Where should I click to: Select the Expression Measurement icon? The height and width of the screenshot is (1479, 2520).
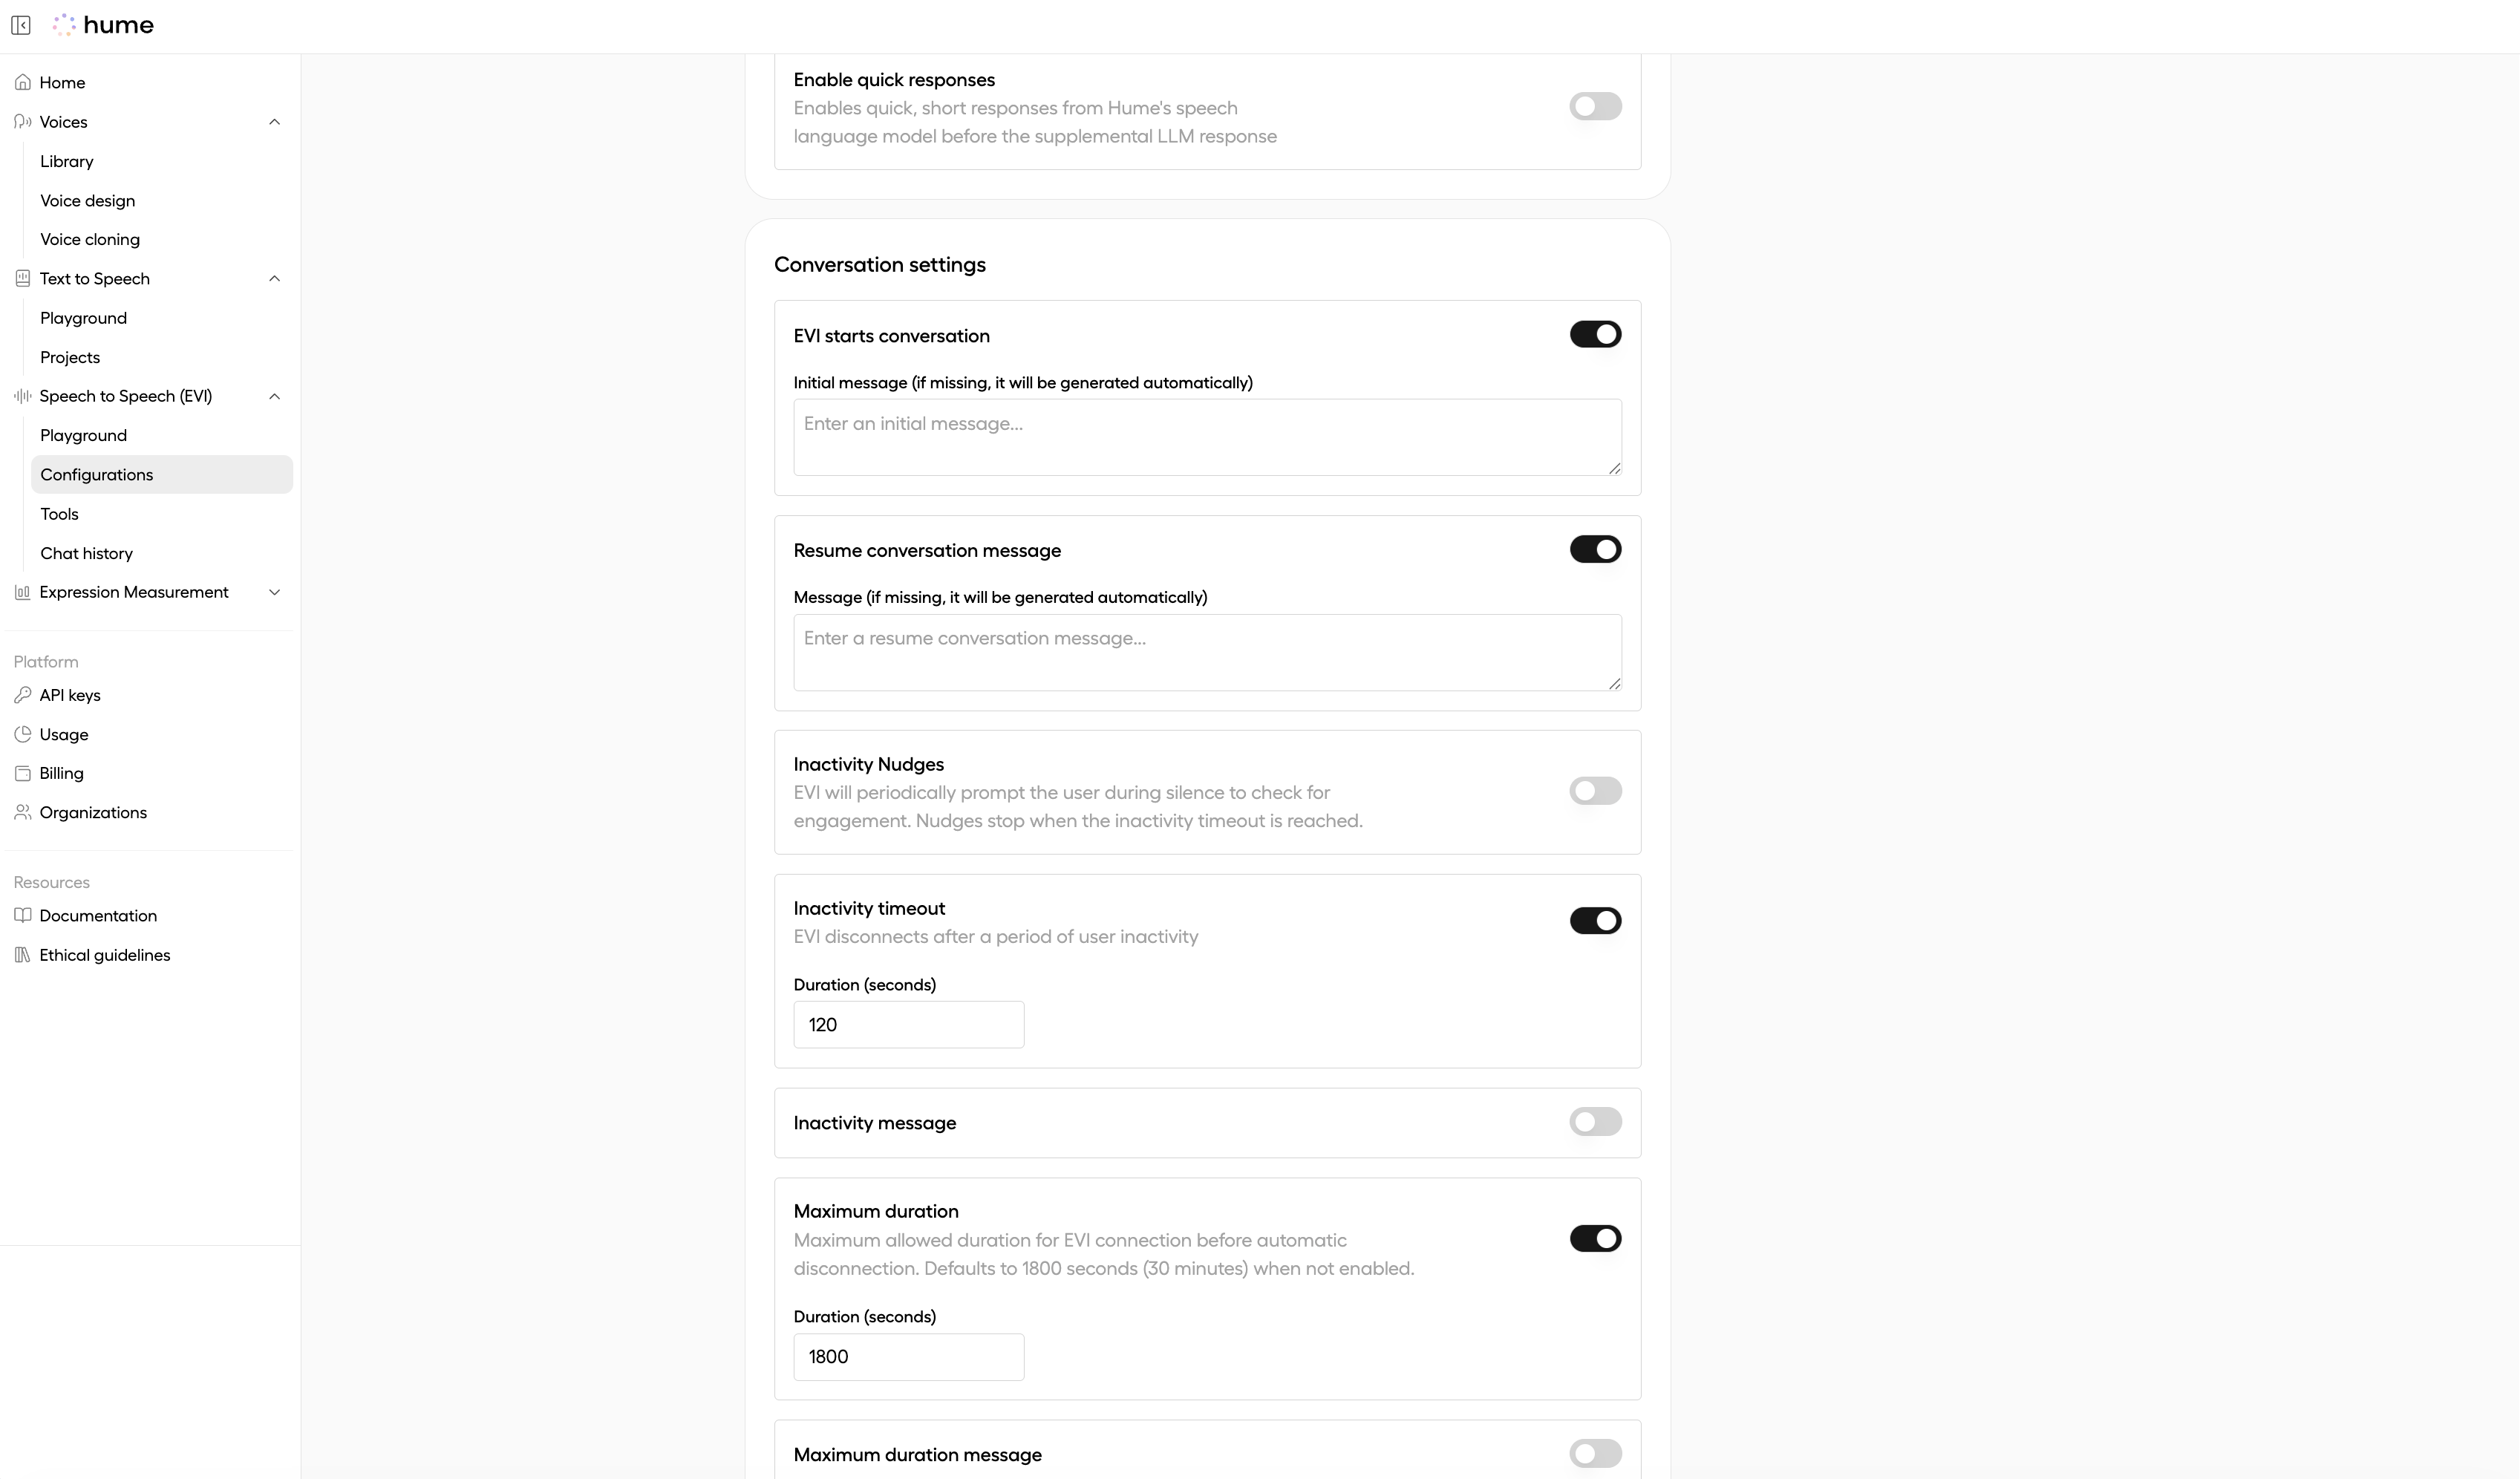(x=23, y=592)
